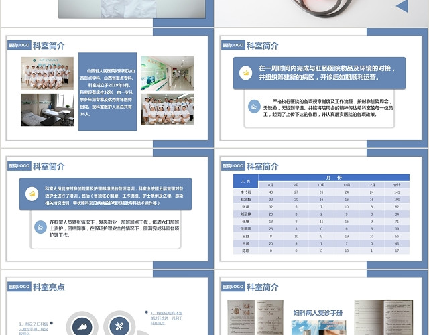The width and height of the screenshot is (429, 335).
Task: Select the manual cover photo under 妇科病人复诊手册
Action: (318, 328)
